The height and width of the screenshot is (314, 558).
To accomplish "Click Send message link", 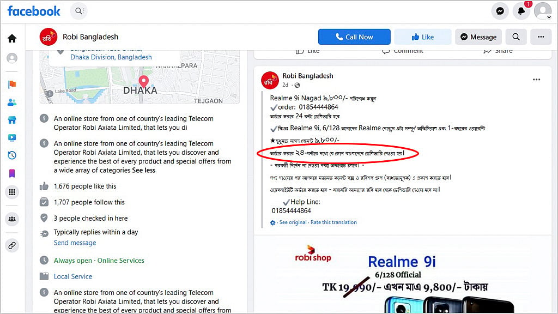I will pyautogui.click(x=75, y=243).
